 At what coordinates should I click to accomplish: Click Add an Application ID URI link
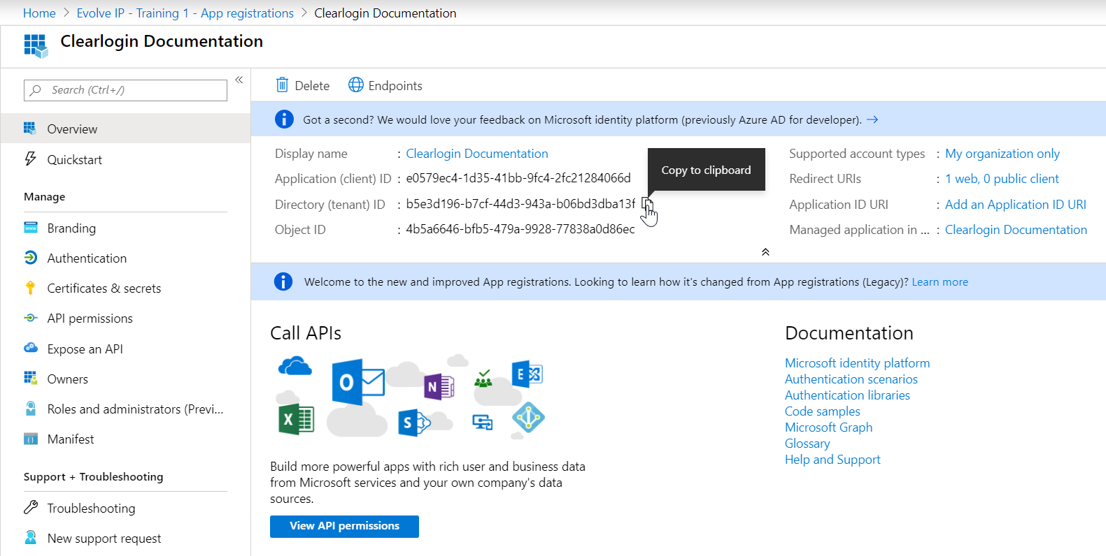tap(1015, 205)
